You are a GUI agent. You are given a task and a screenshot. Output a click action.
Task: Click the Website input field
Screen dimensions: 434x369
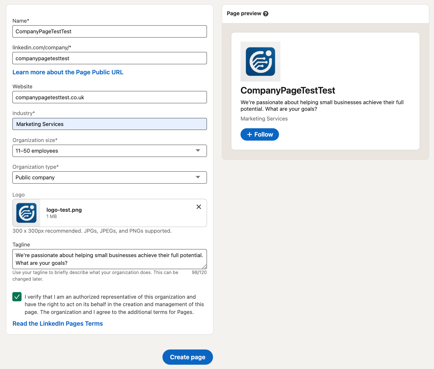click(x=110, y=97)
